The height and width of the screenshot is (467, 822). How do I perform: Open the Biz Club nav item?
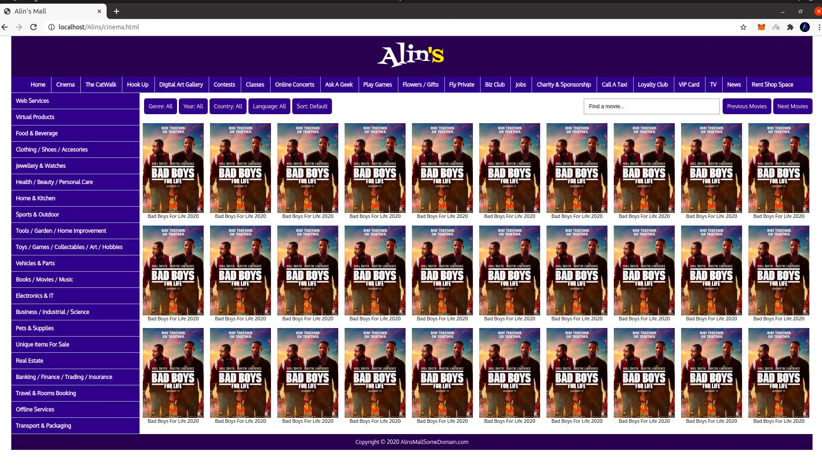tap(495, 84)
